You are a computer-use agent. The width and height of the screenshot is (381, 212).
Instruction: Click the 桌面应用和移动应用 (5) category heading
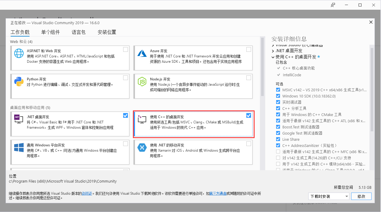[30, 107]
